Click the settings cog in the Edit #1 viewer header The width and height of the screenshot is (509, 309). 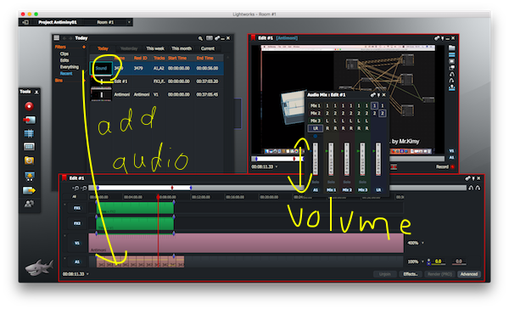(437, 38)
